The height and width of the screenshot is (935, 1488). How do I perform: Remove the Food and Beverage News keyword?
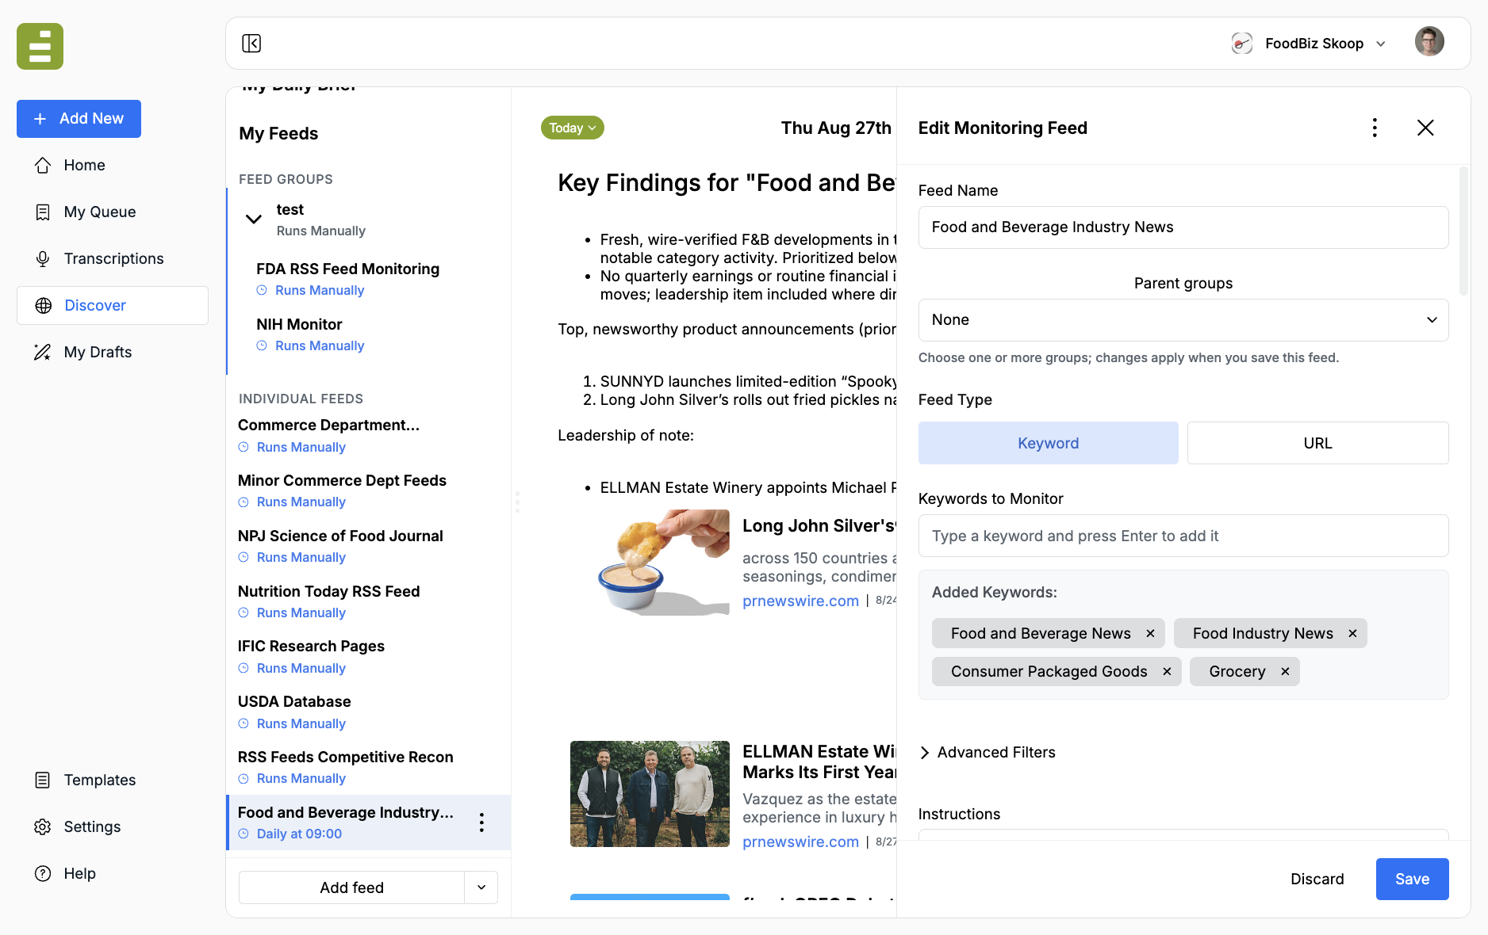[x=1150, y=633]
